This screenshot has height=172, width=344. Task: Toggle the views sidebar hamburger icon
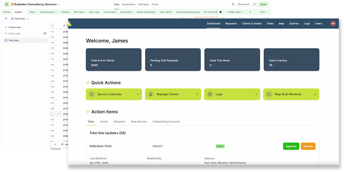tap(6, 19)
